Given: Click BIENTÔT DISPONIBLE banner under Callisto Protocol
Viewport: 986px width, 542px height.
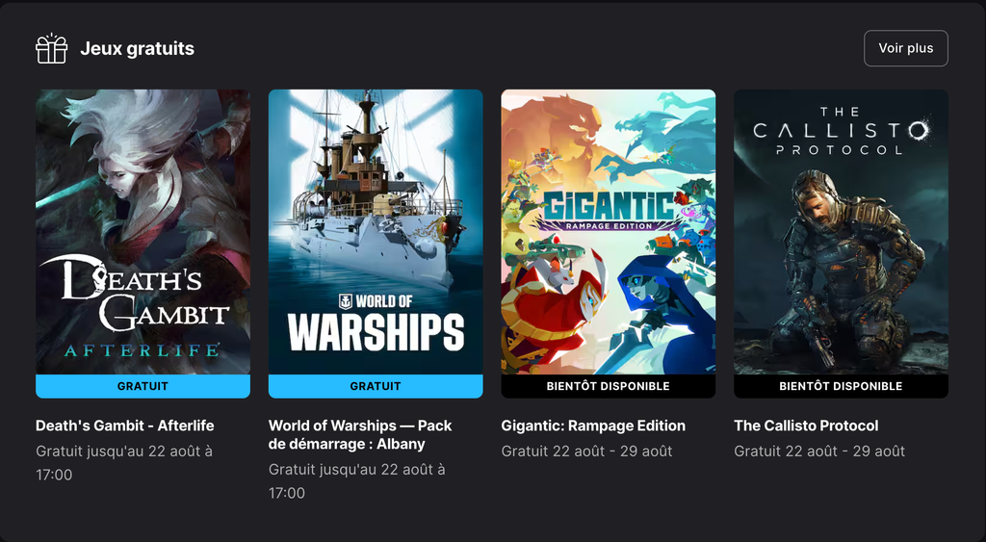Looking at the screenshot, I should tap(841, 386).
